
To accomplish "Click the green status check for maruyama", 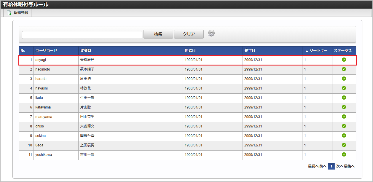I will (344, 116).
